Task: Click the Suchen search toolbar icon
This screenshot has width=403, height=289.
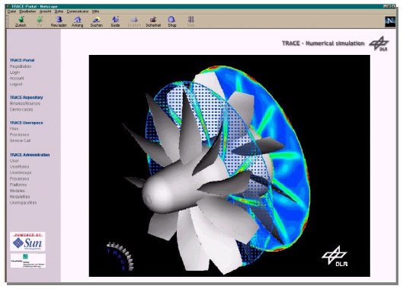Action: point(97,19)
